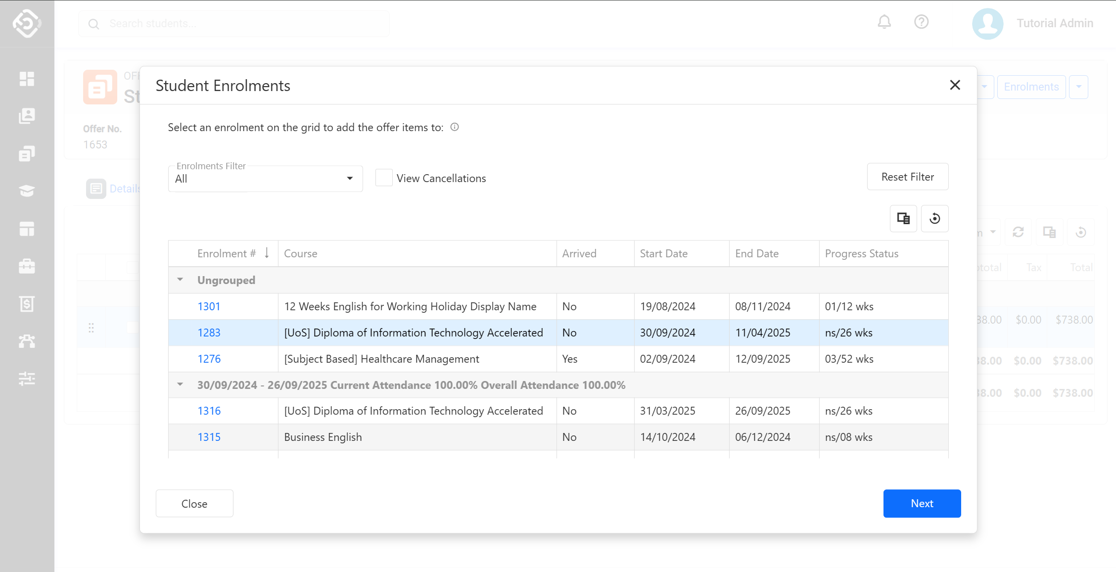Click the notifications bell icon

[x=884, y=22]
